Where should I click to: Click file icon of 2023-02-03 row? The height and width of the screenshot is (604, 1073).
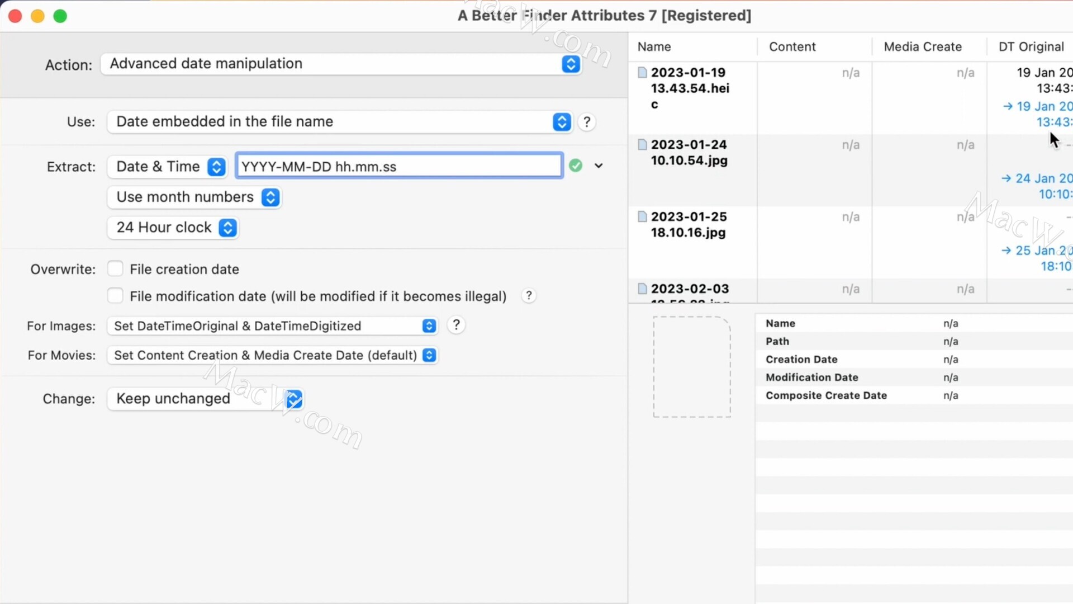click(642, 289)
